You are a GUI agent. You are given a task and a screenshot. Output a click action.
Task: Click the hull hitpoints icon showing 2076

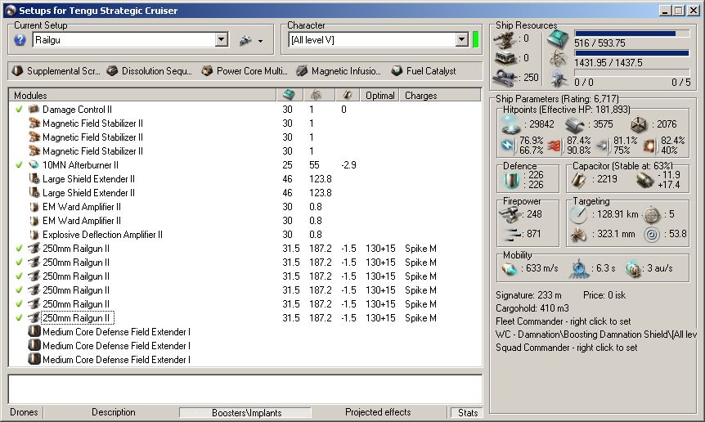(x=639, y=124)
